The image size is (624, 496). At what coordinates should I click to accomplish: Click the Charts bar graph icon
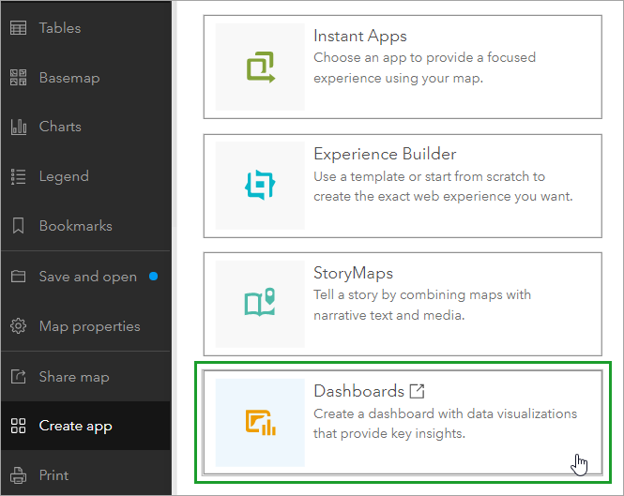pyautogui.click(x=19, y=127)
